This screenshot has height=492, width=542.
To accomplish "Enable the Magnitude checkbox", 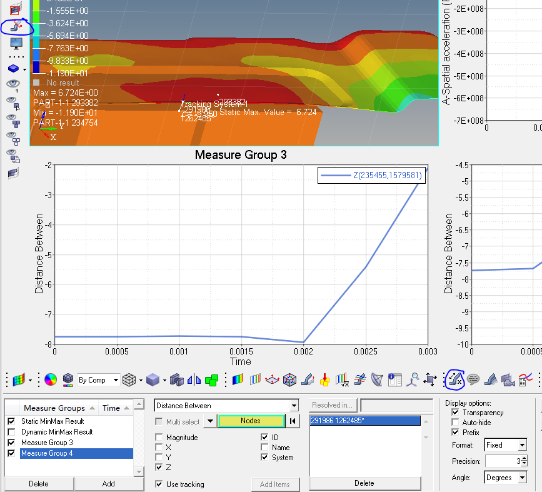I will (x=159, y=438).
